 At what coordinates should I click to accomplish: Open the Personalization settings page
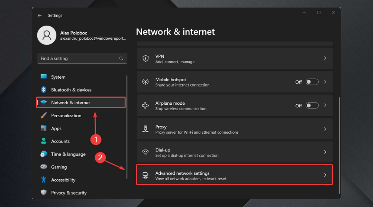(x=66, y=116)
